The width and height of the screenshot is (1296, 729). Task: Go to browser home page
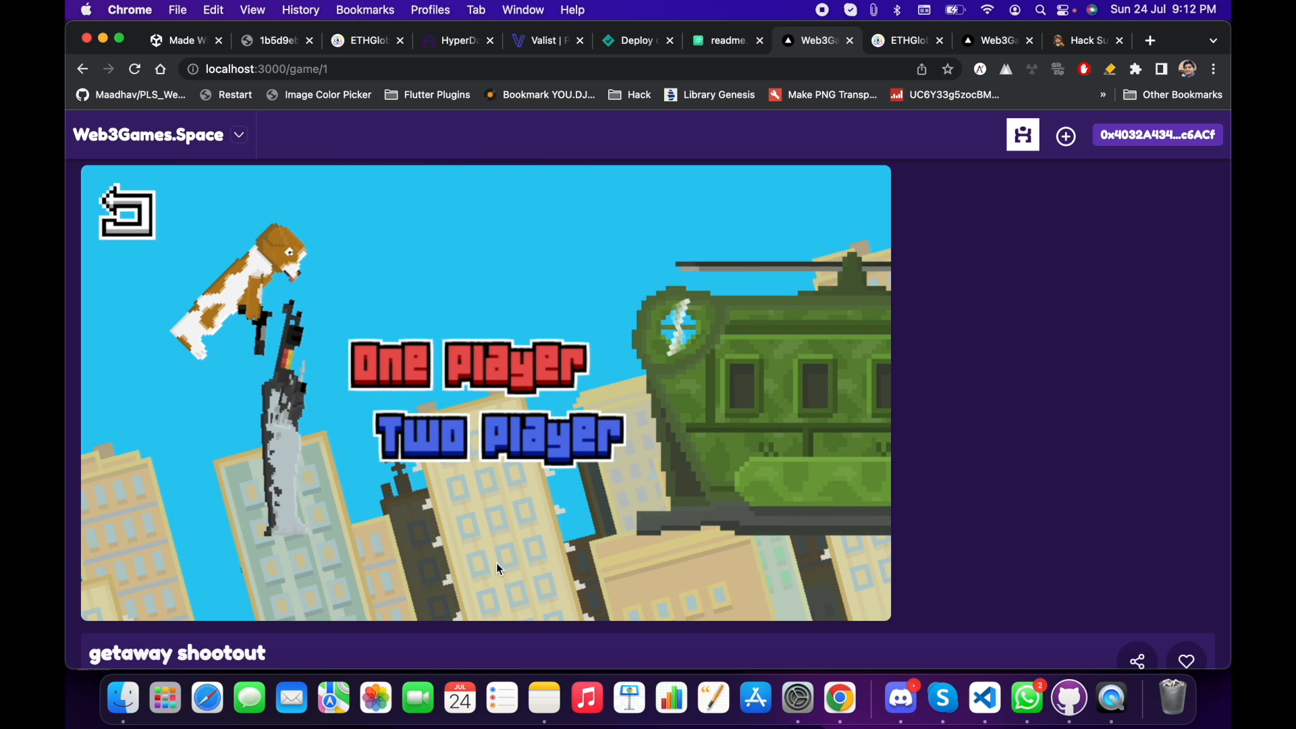point(161,69)
